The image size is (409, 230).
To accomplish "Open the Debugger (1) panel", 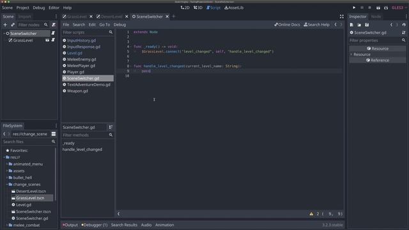I will click(95, 225).
